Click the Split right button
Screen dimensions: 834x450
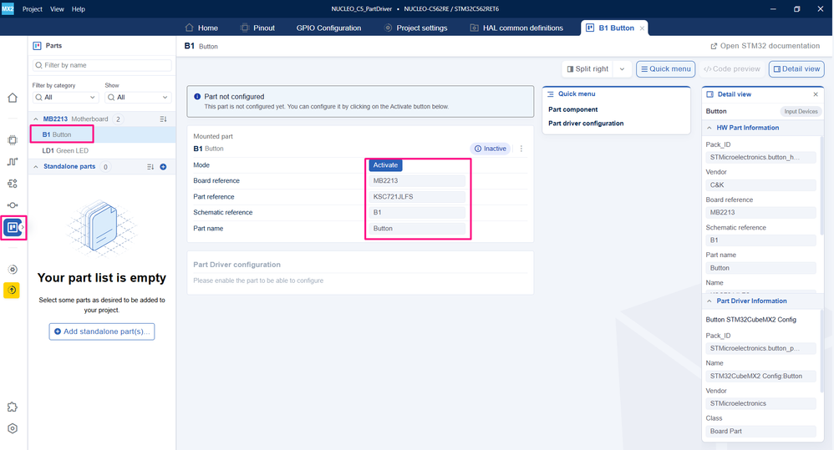pos(587,69)
